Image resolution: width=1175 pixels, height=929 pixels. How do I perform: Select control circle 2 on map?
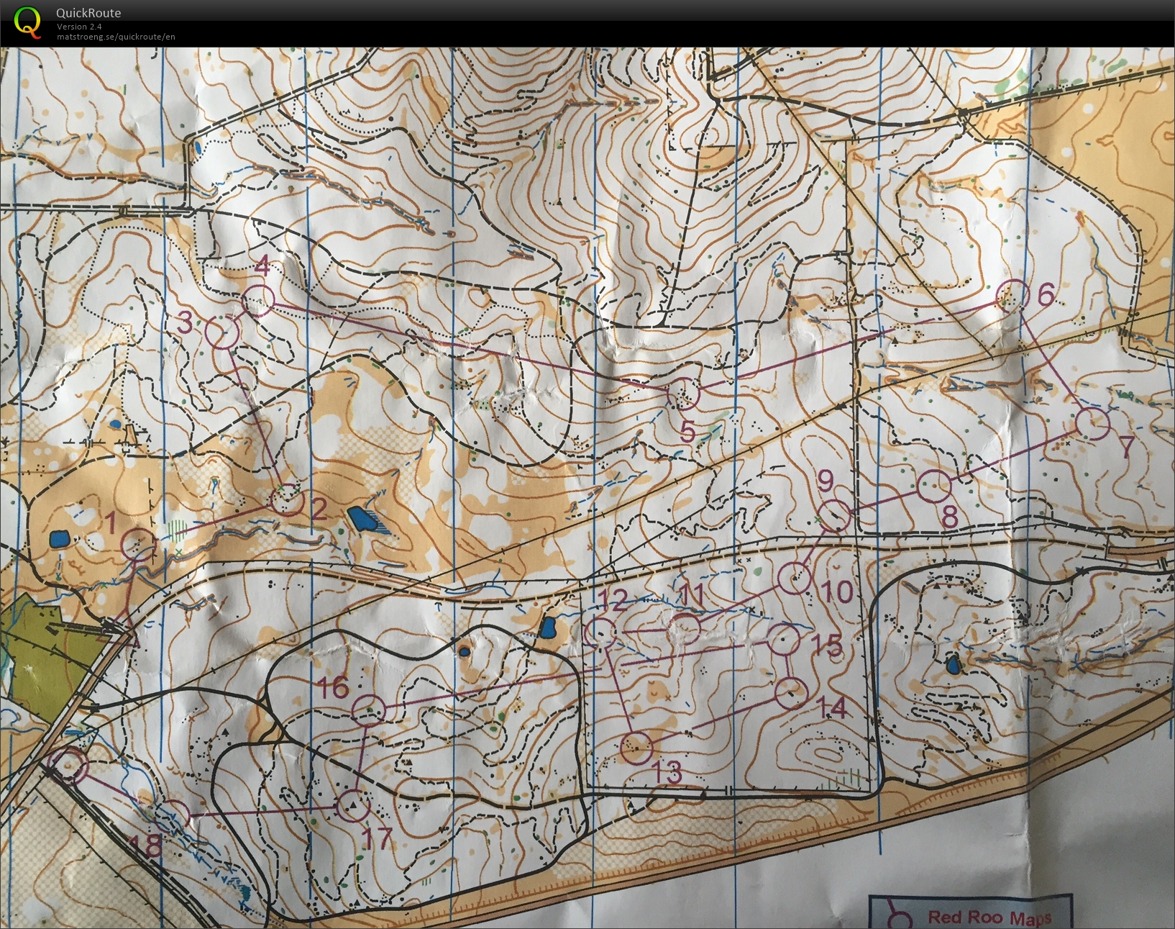(x=288, y=499)
